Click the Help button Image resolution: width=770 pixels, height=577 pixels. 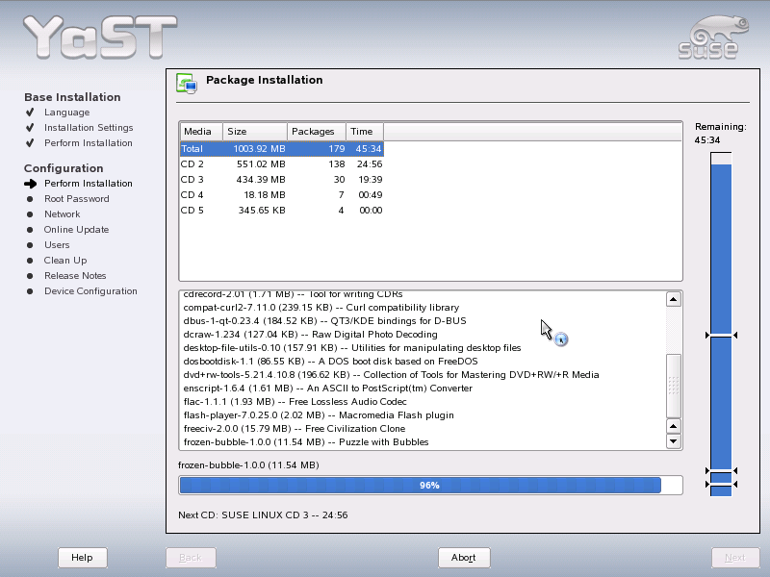(82, 558)
